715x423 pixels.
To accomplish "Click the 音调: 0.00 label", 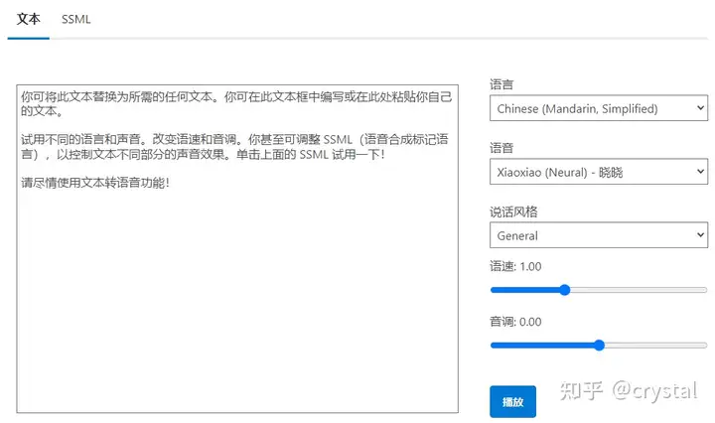I will pos(515,322).
